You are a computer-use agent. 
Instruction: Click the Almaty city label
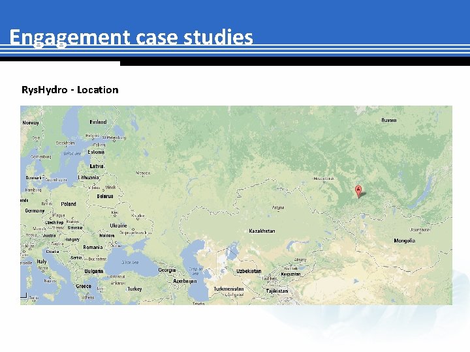(300, 259)
